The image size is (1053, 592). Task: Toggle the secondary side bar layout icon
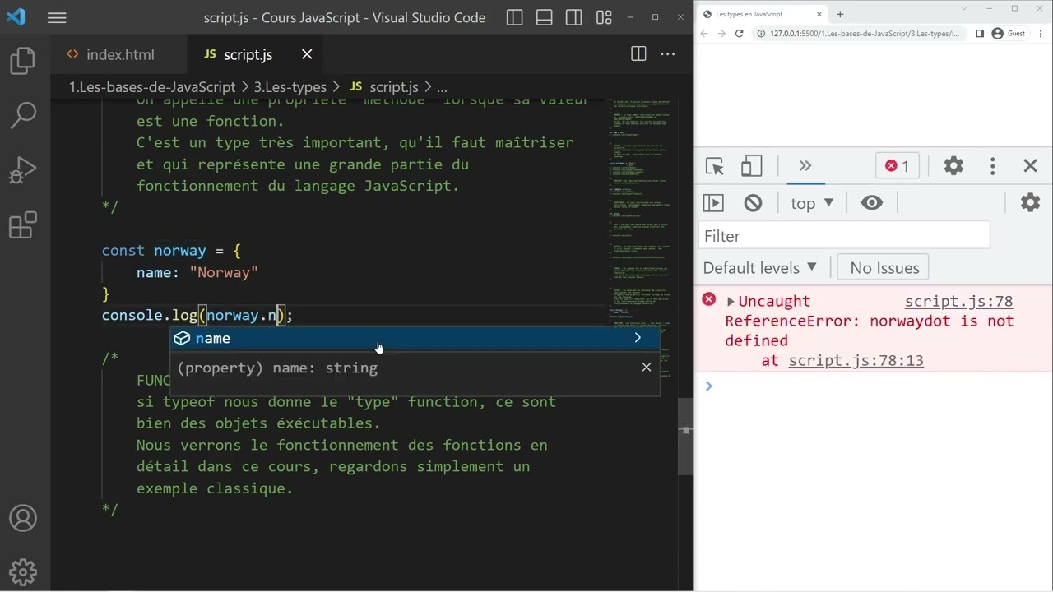(574, 17)
